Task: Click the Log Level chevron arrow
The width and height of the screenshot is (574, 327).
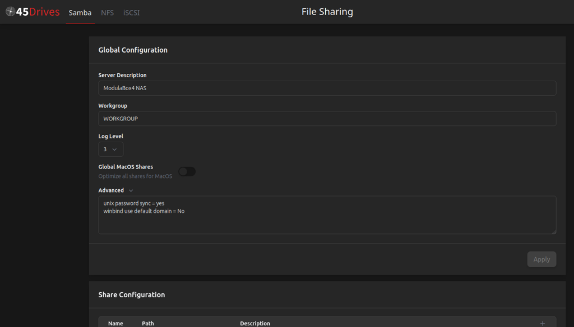Action: 114,150
